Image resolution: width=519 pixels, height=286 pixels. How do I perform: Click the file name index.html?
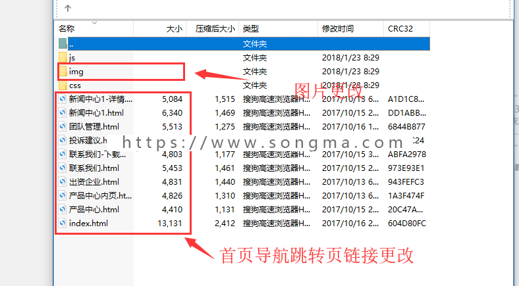(x=88, y=224)
